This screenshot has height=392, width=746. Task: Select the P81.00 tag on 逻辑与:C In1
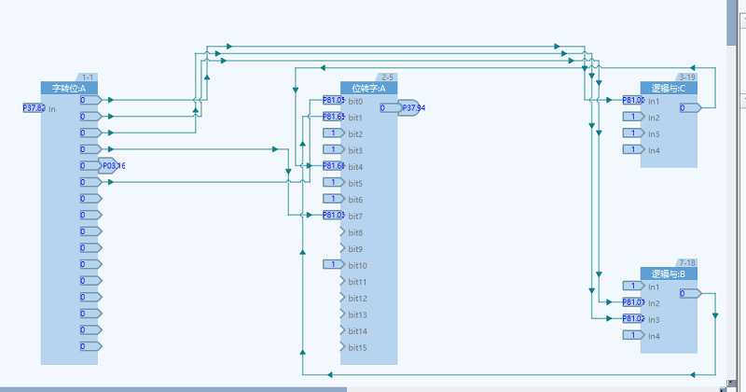[633, 101]
